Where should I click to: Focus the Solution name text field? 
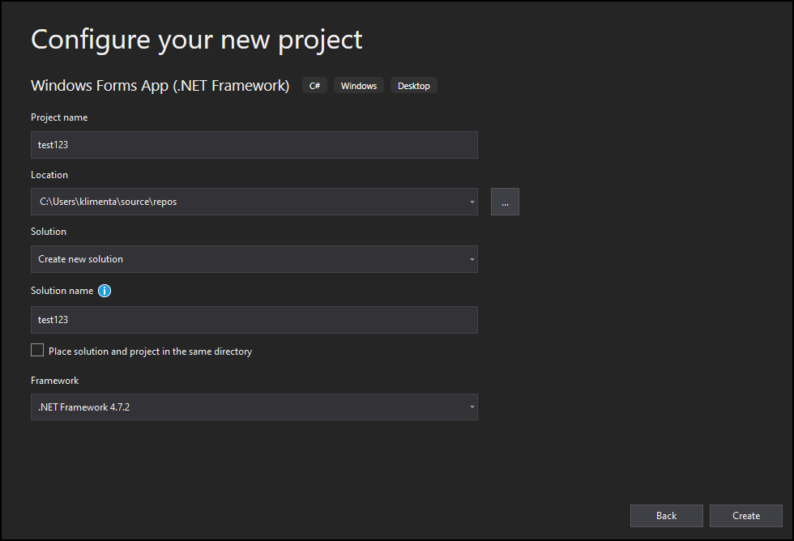pos(254,320)
